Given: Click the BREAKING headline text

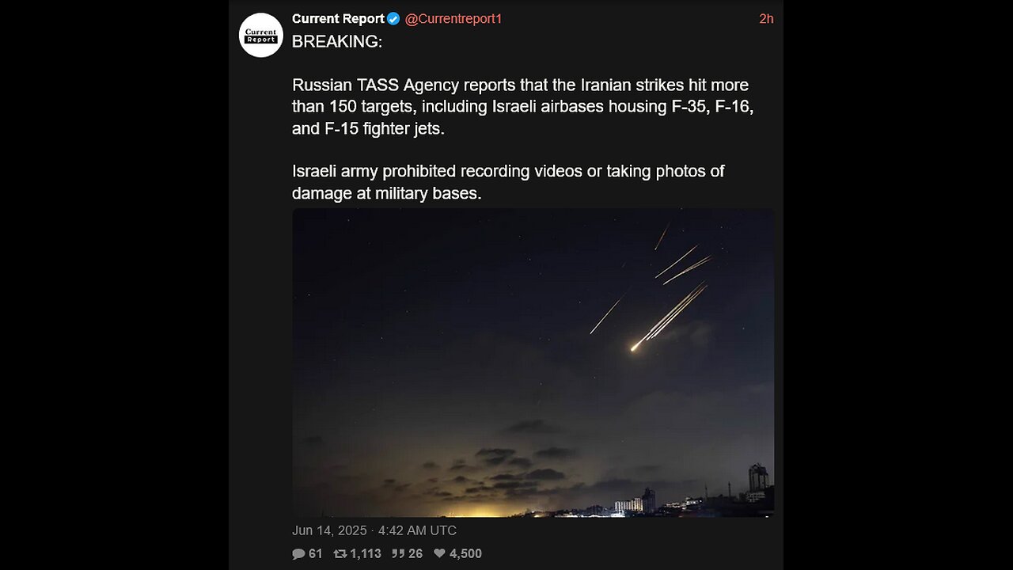Looking at the screenshot, I should pos(337,42).
